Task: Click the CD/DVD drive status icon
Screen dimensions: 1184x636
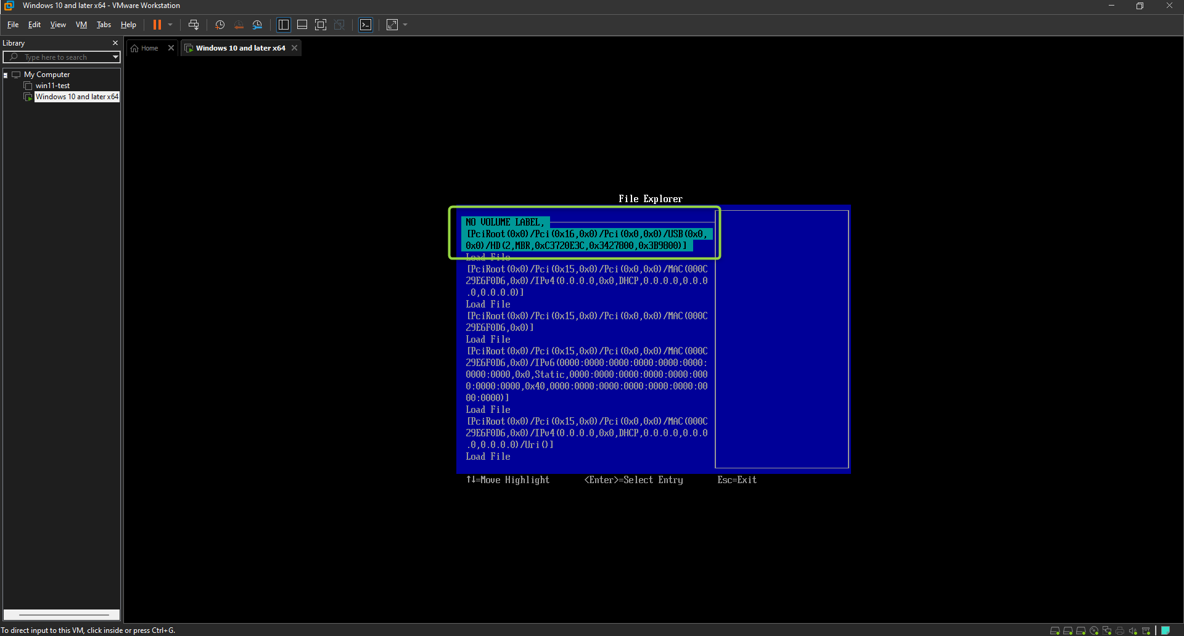Action: (1094, 630)
